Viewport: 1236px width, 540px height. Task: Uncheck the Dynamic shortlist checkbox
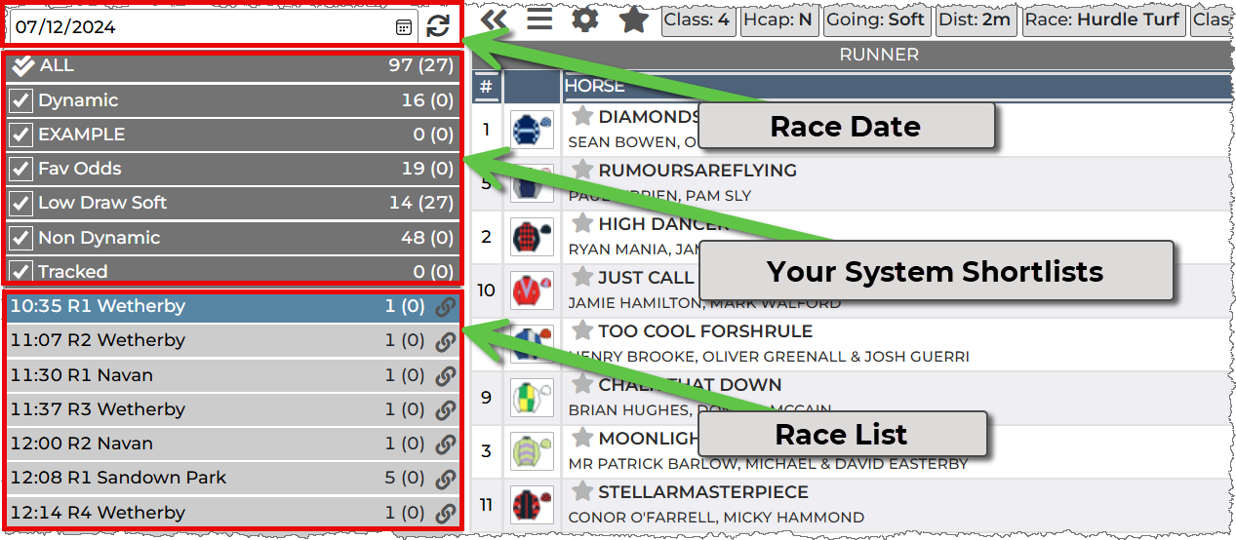pyautogui.click(x=20, y=100)
